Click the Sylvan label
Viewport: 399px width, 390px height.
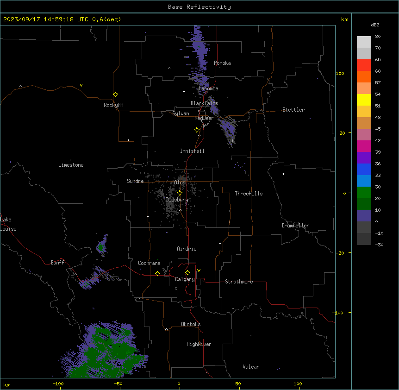point(181,113)
